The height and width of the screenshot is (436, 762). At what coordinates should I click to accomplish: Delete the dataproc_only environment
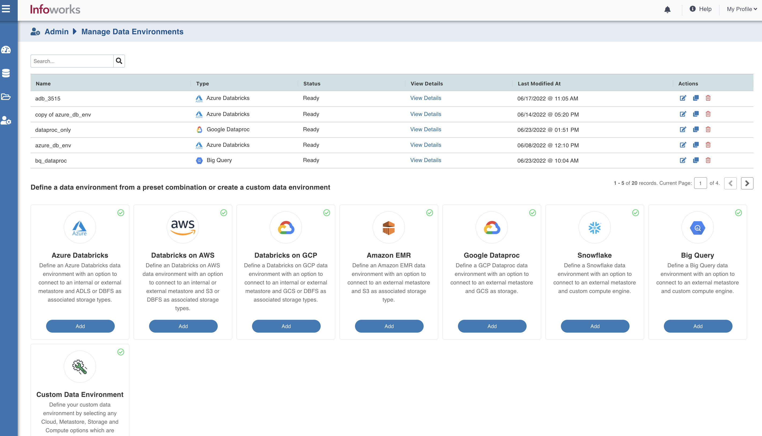[x=708, y=129]
